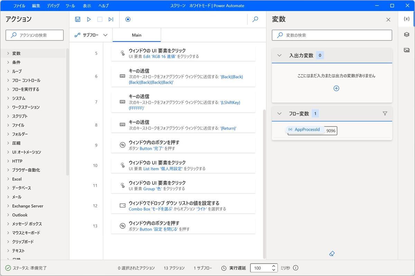Click the execution delay info icon
This screenshot has width=415, height=276.
tap(296, 268)
